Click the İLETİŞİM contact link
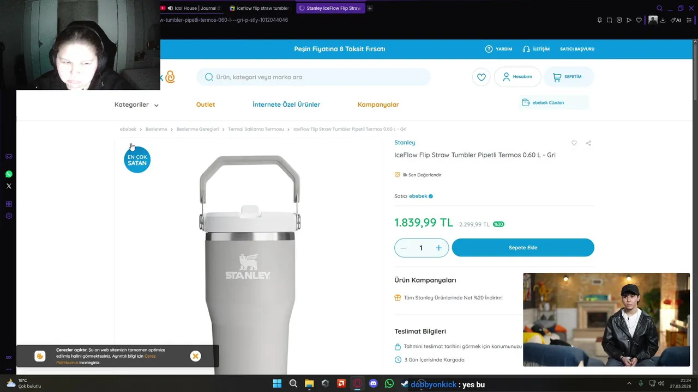 tap(536, 49)
